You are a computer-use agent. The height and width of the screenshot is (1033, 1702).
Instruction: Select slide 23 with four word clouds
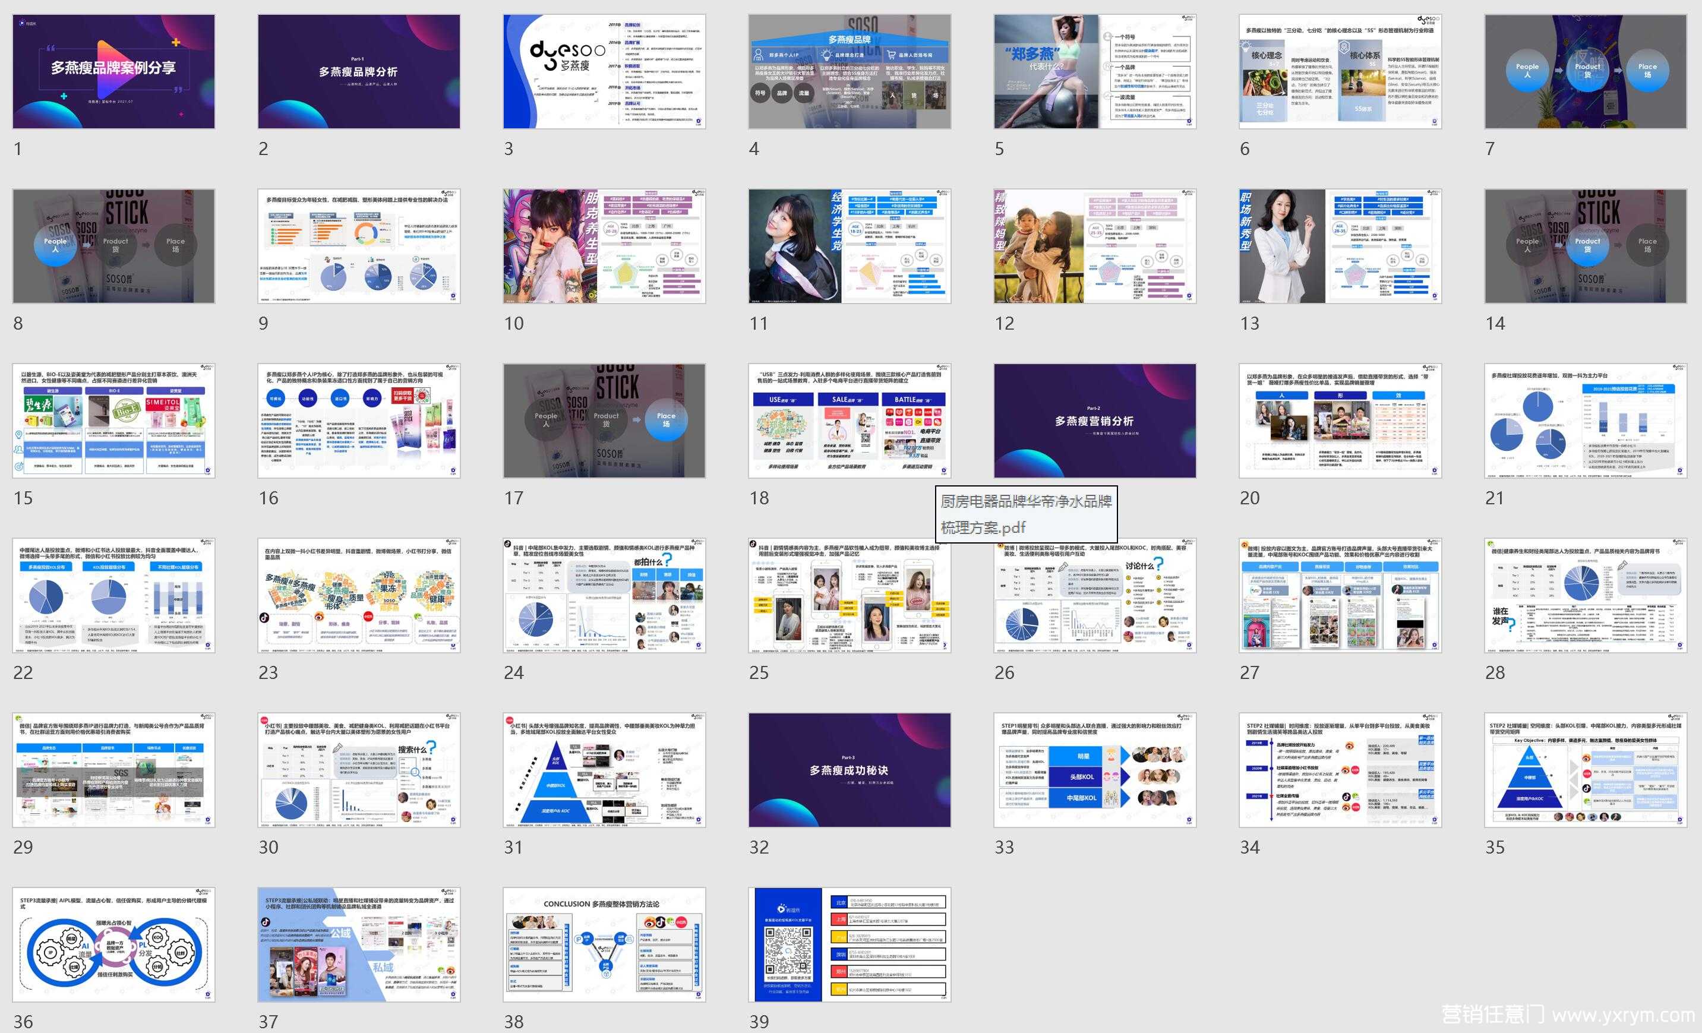click(x=358, y=596)
